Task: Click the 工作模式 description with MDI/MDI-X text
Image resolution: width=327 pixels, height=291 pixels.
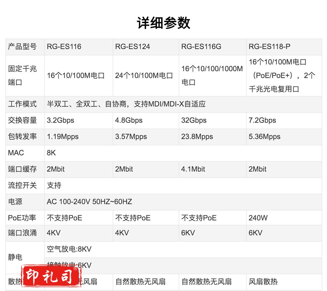Action: [126, 104]
